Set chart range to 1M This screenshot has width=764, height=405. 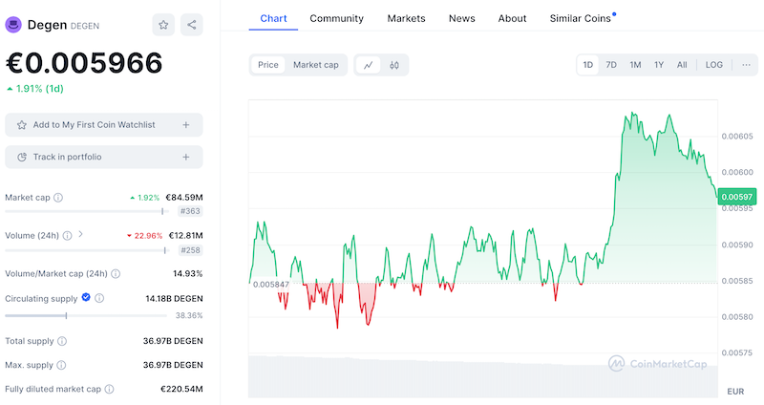pos(635,65)
